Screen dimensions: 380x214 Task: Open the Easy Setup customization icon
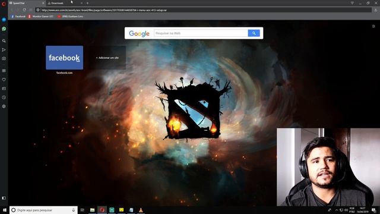click(373, 26)
